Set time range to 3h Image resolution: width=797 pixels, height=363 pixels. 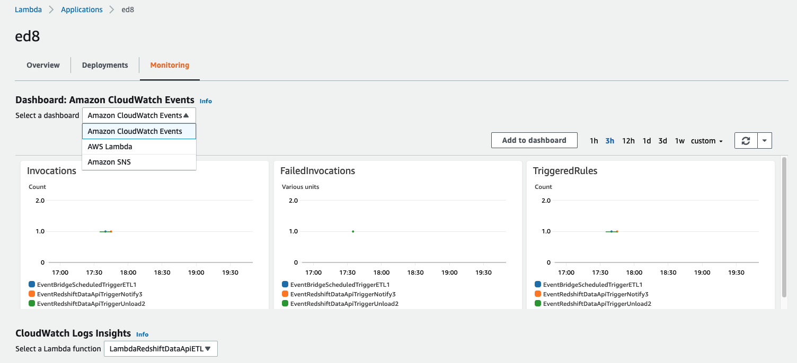pyautogui.click(x=610, y=141)
